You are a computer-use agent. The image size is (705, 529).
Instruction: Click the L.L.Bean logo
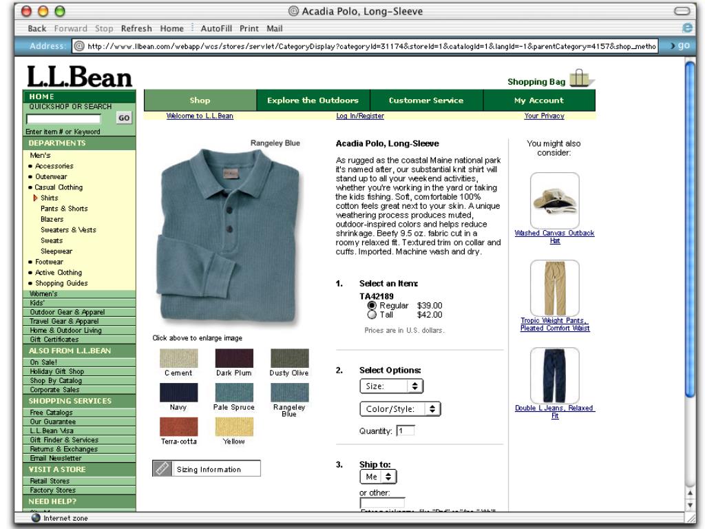[79, 76]
